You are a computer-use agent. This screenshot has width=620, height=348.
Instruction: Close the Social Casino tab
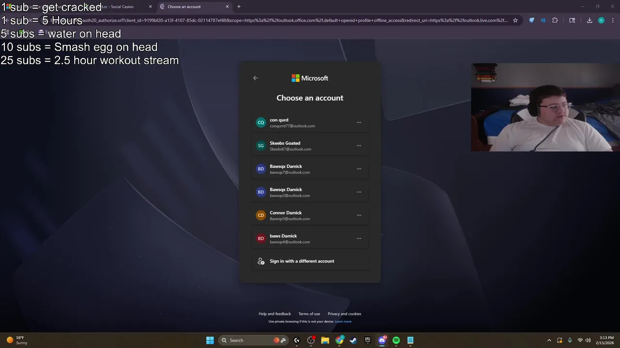tap(150, 7)
